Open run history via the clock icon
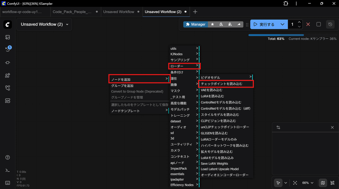The width and height of the screenshot is (339, 189). point(330,24)
